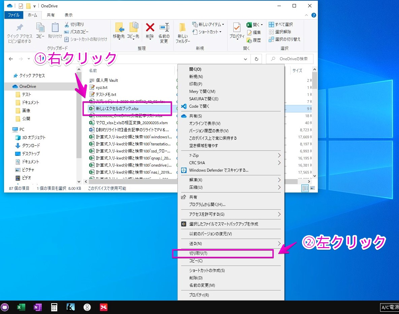Refresh the OneDrive folder view
Viewport: 399px width, 314px height.
(257, 59)
